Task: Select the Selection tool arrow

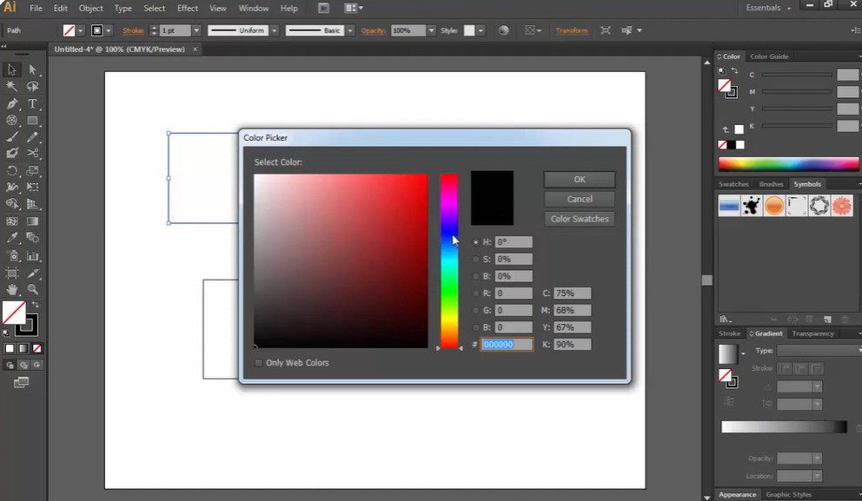Action: coord(12,69)
